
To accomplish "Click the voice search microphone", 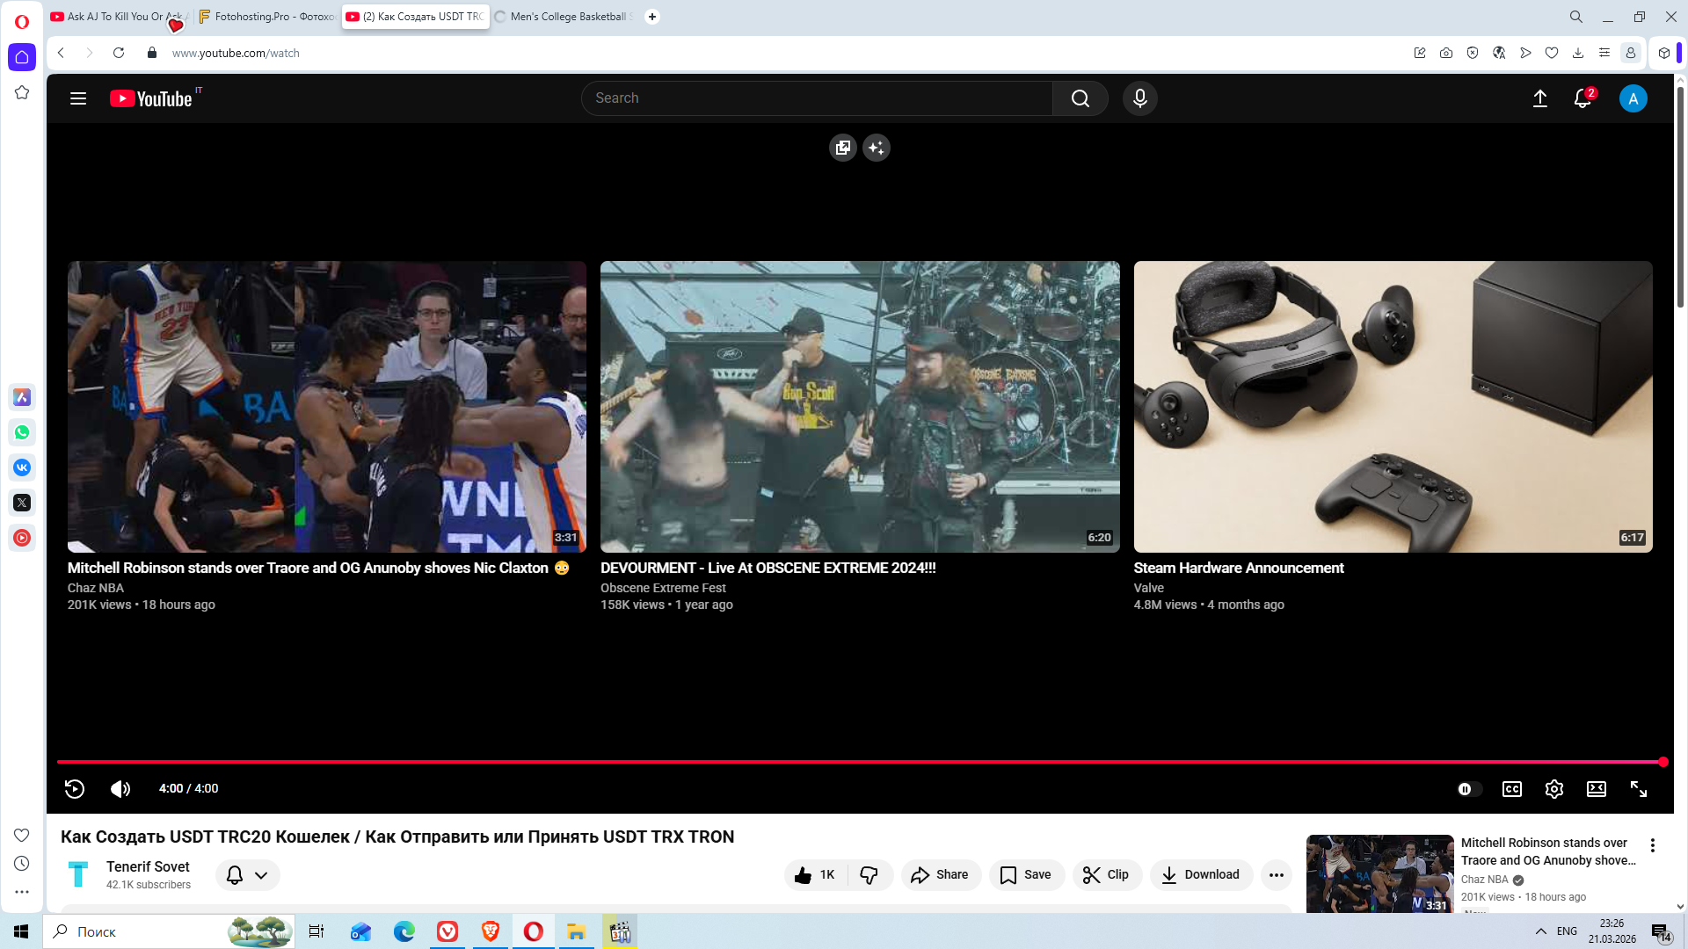I will coord(1140,98).
